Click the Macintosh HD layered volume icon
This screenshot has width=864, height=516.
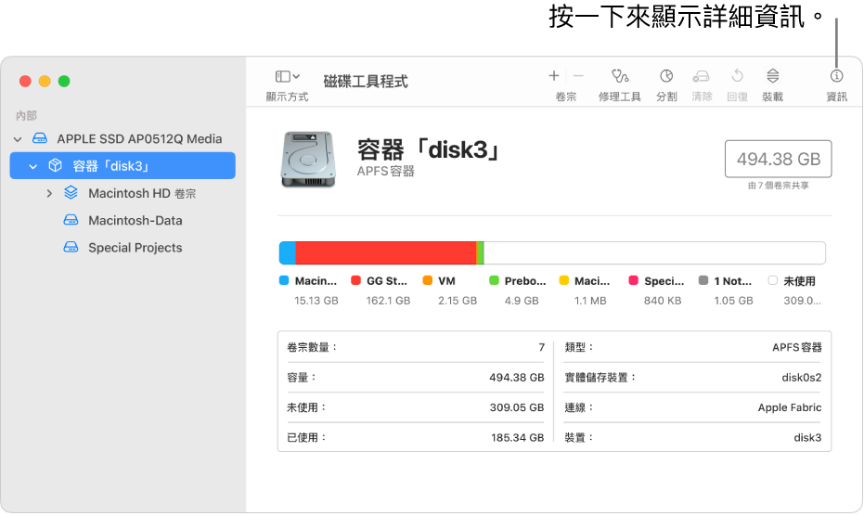click(71, 192)
